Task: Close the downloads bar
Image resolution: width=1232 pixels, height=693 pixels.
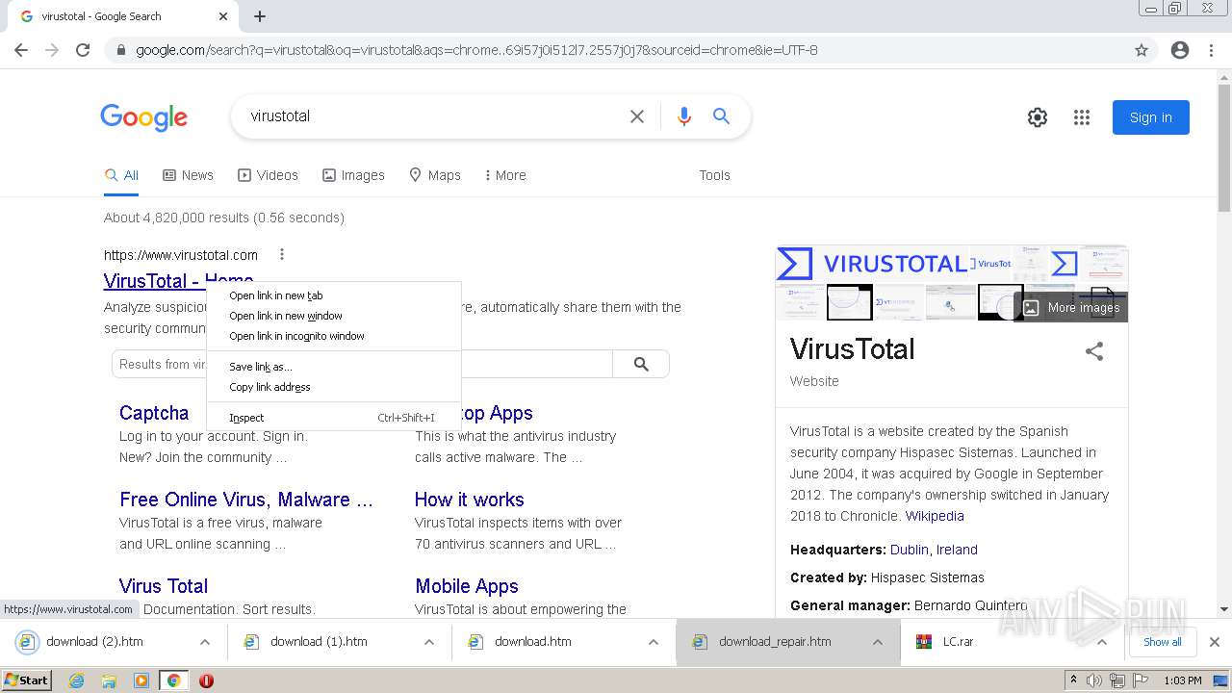Action: pyautogui.click(x=1214, y=642)
